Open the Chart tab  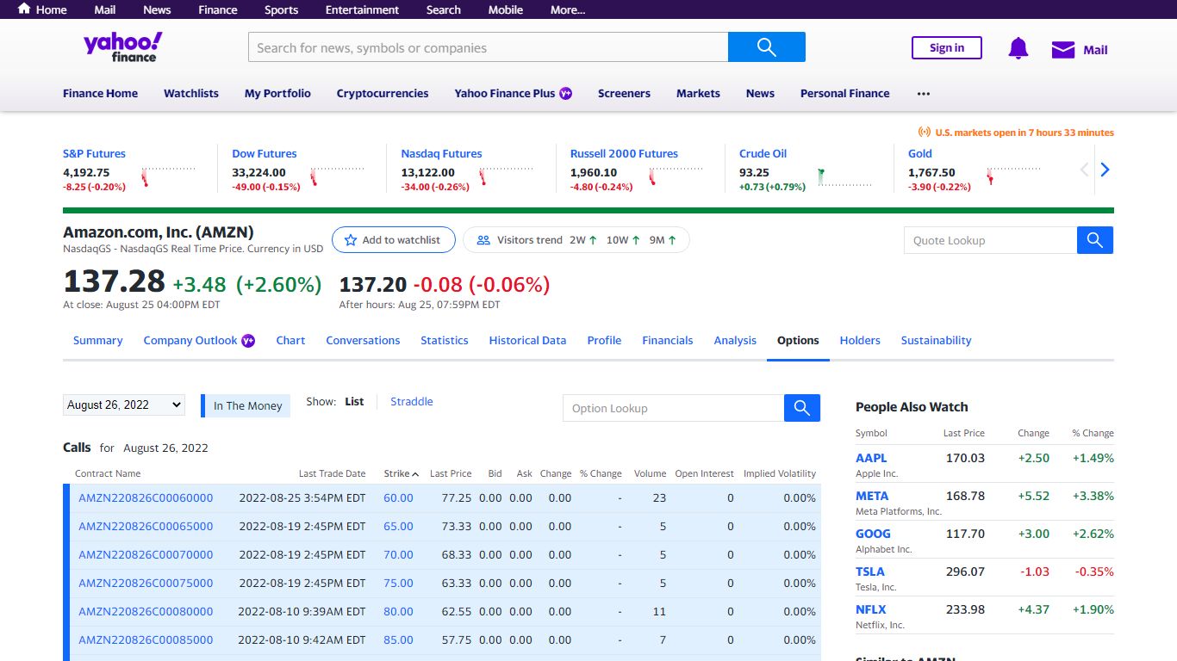pyautogui.click(x=290, y=340)
